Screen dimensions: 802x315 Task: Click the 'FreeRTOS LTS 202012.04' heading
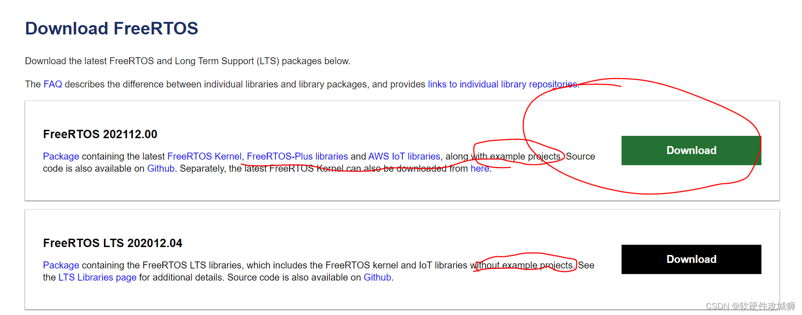tap(112, 243)
